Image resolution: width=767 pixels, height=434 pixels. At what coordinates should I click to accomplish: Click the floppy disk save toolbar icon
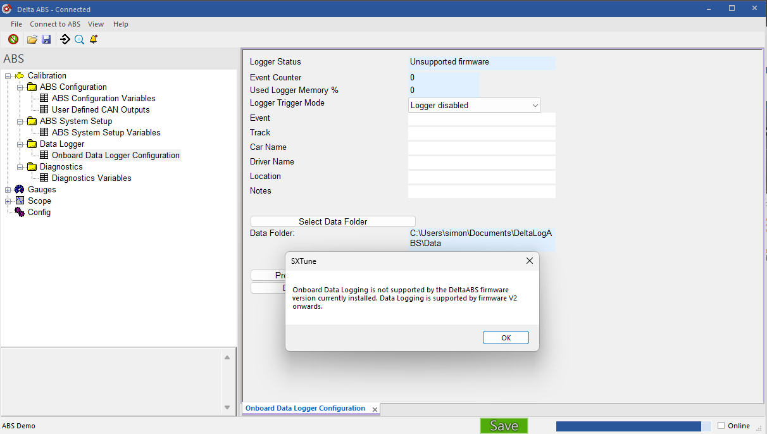coord(46,39)
